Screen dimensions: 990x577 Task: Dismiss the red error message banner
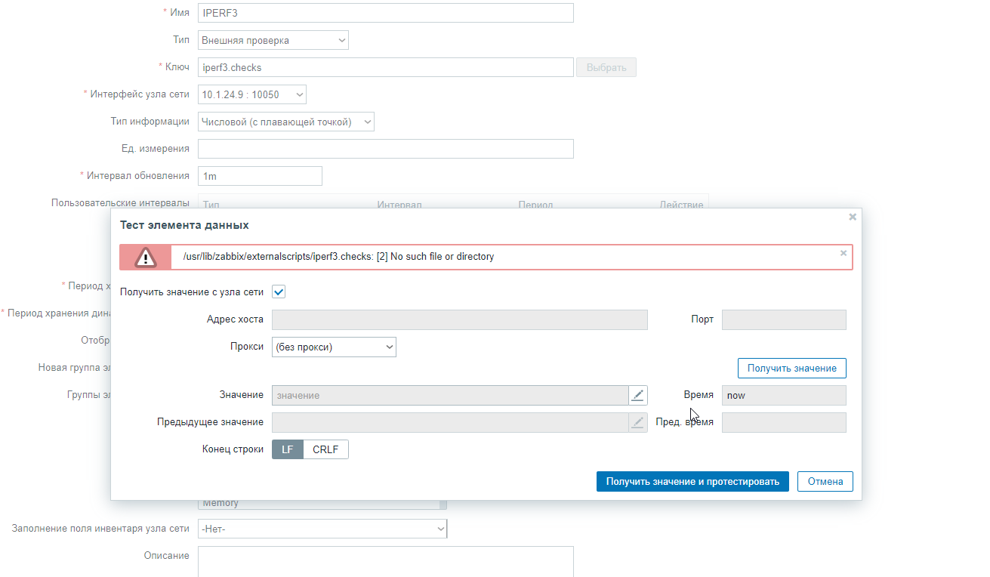[844, 254]
